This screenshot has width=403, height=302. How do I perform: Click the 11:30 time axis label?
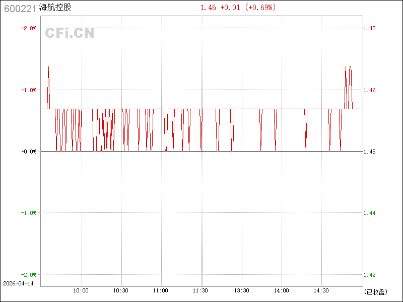(201, 290)
